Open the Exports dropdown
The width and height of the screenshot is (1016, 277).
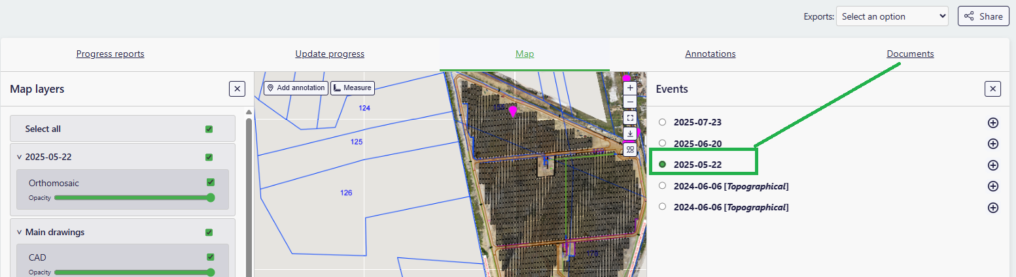pos(892,16)
